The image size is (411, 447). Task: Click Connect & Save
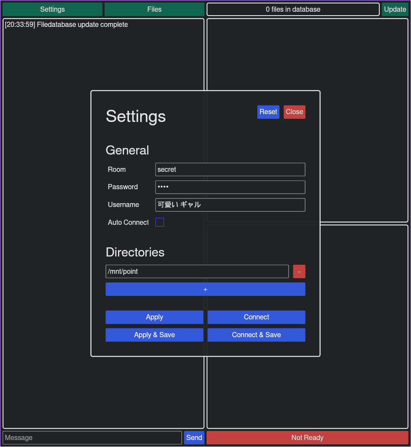point(256,335)
